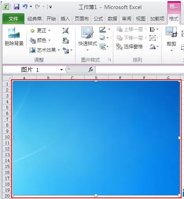184x199 pixels.
Task: Click the Change Picture icon
Action: point(66,40)
